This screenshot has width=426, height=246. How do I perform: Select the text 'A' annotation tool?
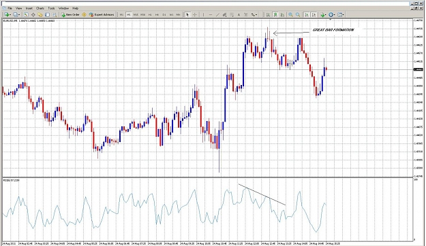tap(239, 15)
